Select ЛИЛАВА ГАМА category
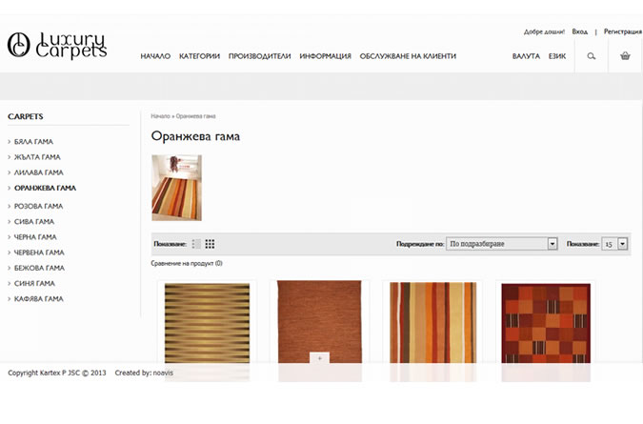The height and width of the screenshot is (424, 643). (x=38, y=172)
